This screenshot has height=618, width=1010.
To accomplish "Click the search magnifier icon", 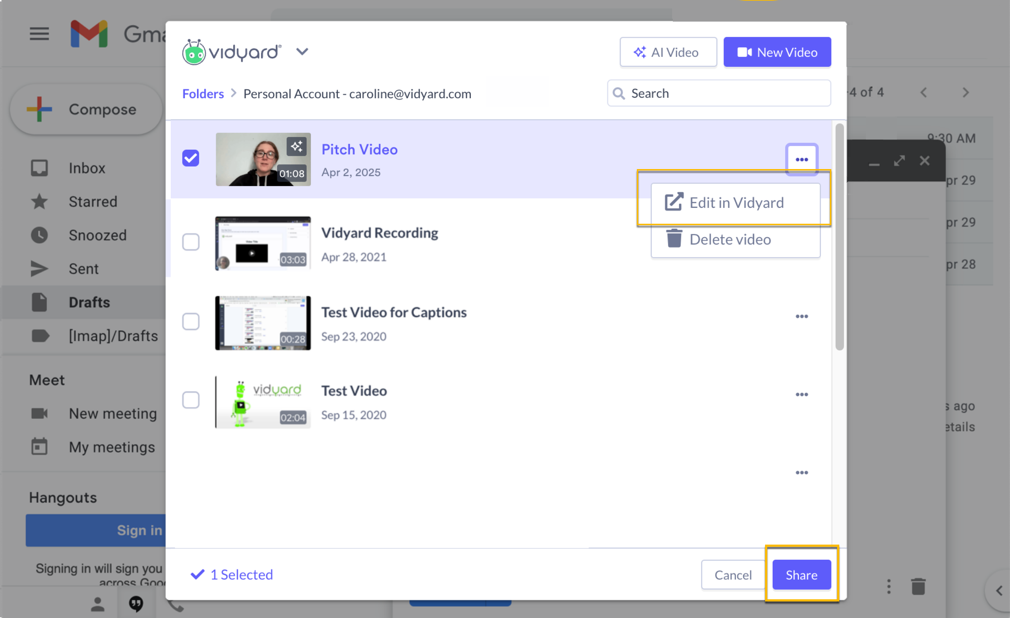I will pyautogui.click(x=618, y=94).
